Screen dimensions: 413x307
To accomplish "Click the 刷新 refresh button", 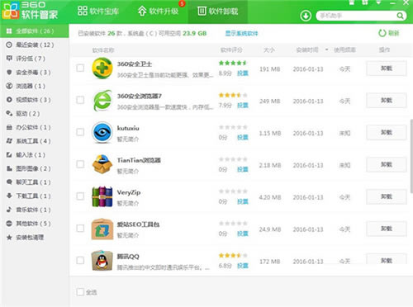I will point(388,33).
